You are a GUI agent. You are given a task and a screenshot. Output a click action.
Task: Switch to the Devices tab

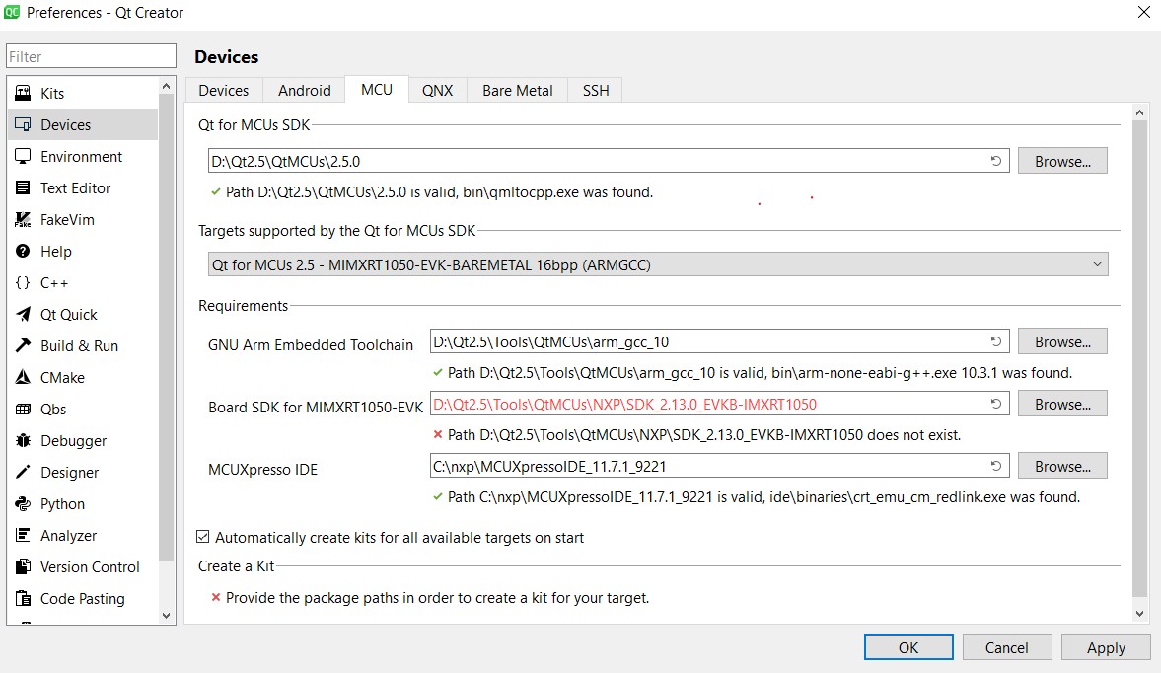(224, 91)
